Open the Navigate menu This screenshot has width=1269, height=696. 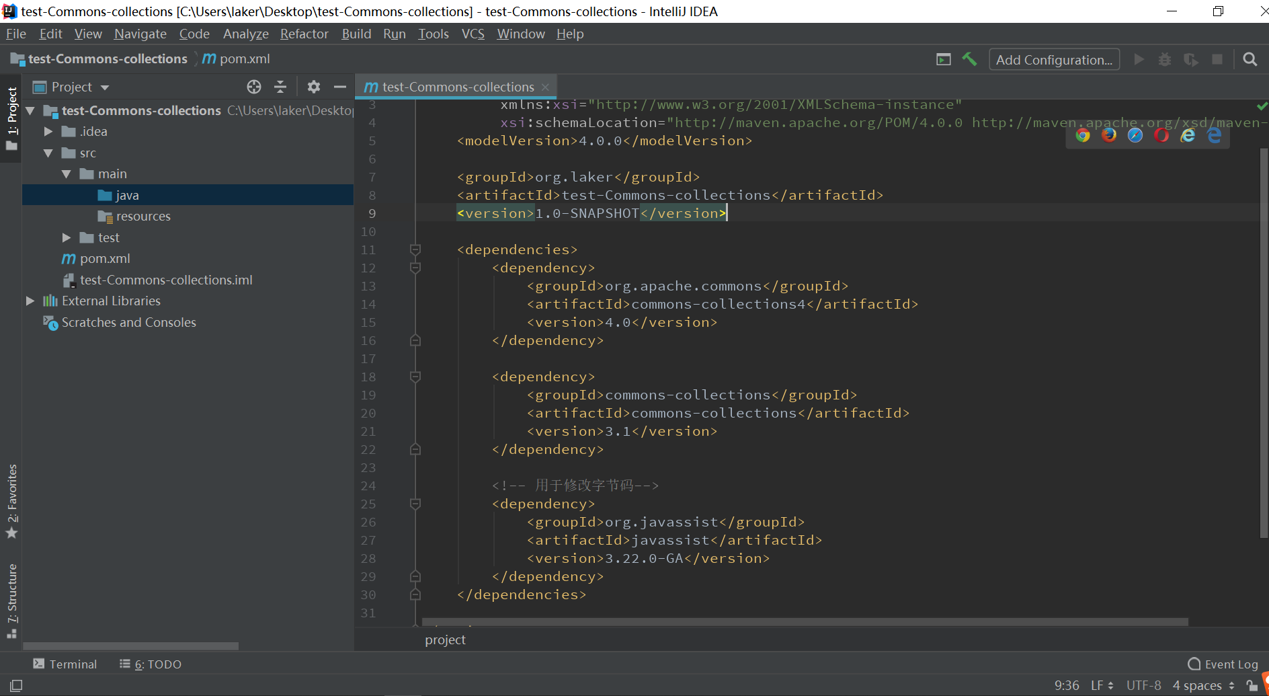click(x=140, y=34)
